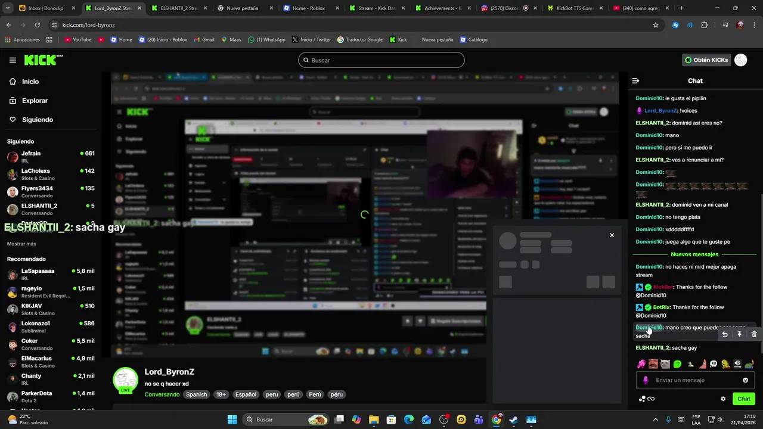This screenshot has width=763, height=429.
Task: Click the Conversando category link
Action: click(162, 394)
